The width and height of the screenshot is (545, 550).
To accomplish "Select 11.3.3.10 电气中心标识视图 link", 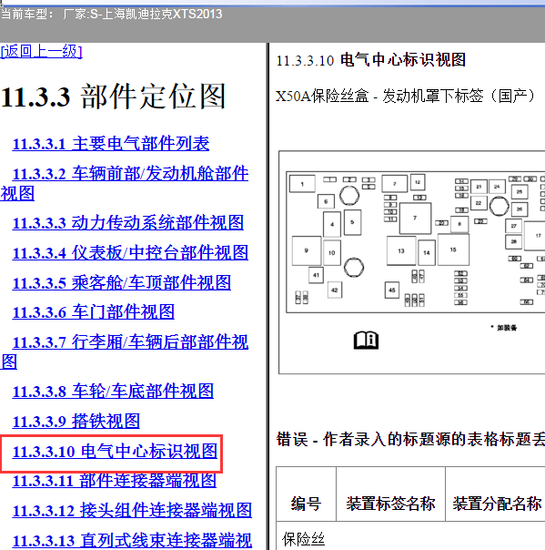I will click(x=115, y=451).
